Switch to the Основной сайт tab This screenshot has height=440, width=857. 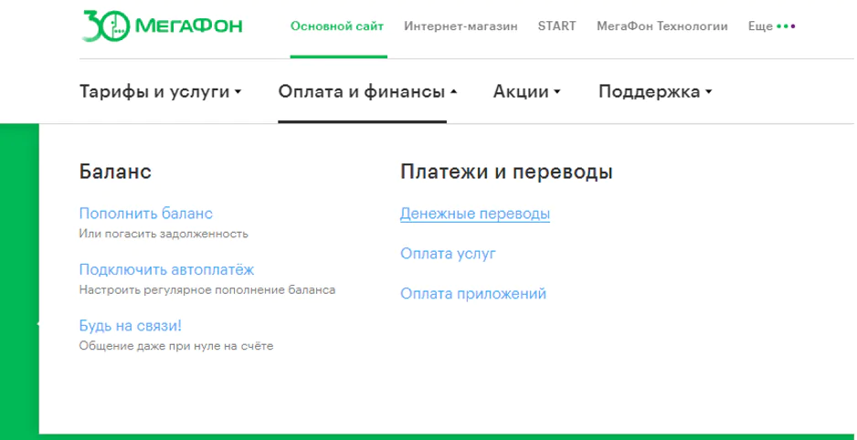(337, 26)
